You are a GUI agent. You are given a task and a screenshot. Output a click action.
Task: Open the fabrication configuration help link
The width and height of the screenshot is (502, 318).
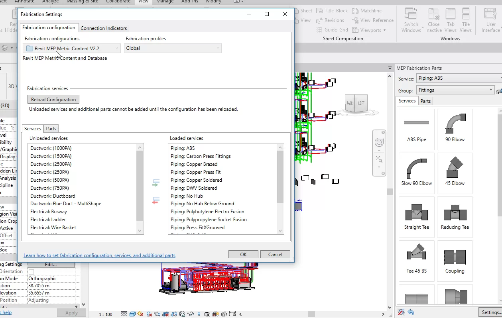tap(99, 255)
